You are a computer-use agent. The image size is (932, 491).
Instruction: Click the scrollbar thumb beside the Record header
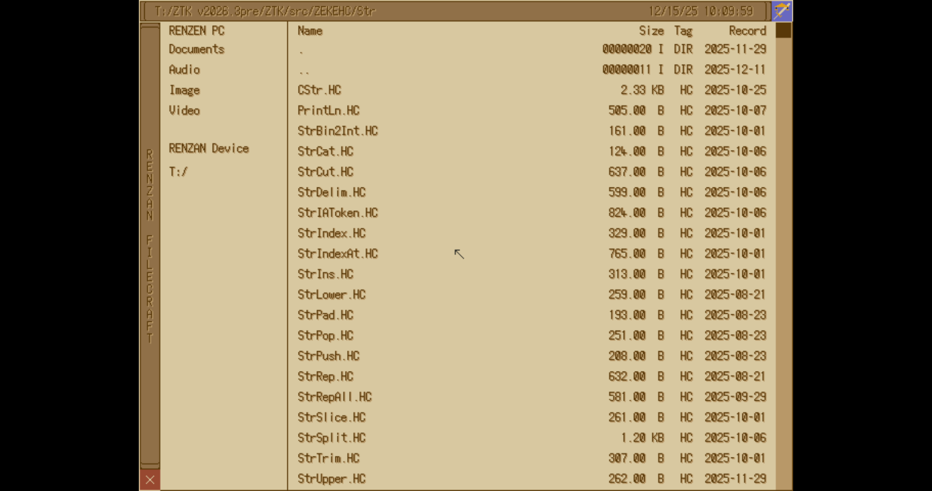tap(783, 31)
